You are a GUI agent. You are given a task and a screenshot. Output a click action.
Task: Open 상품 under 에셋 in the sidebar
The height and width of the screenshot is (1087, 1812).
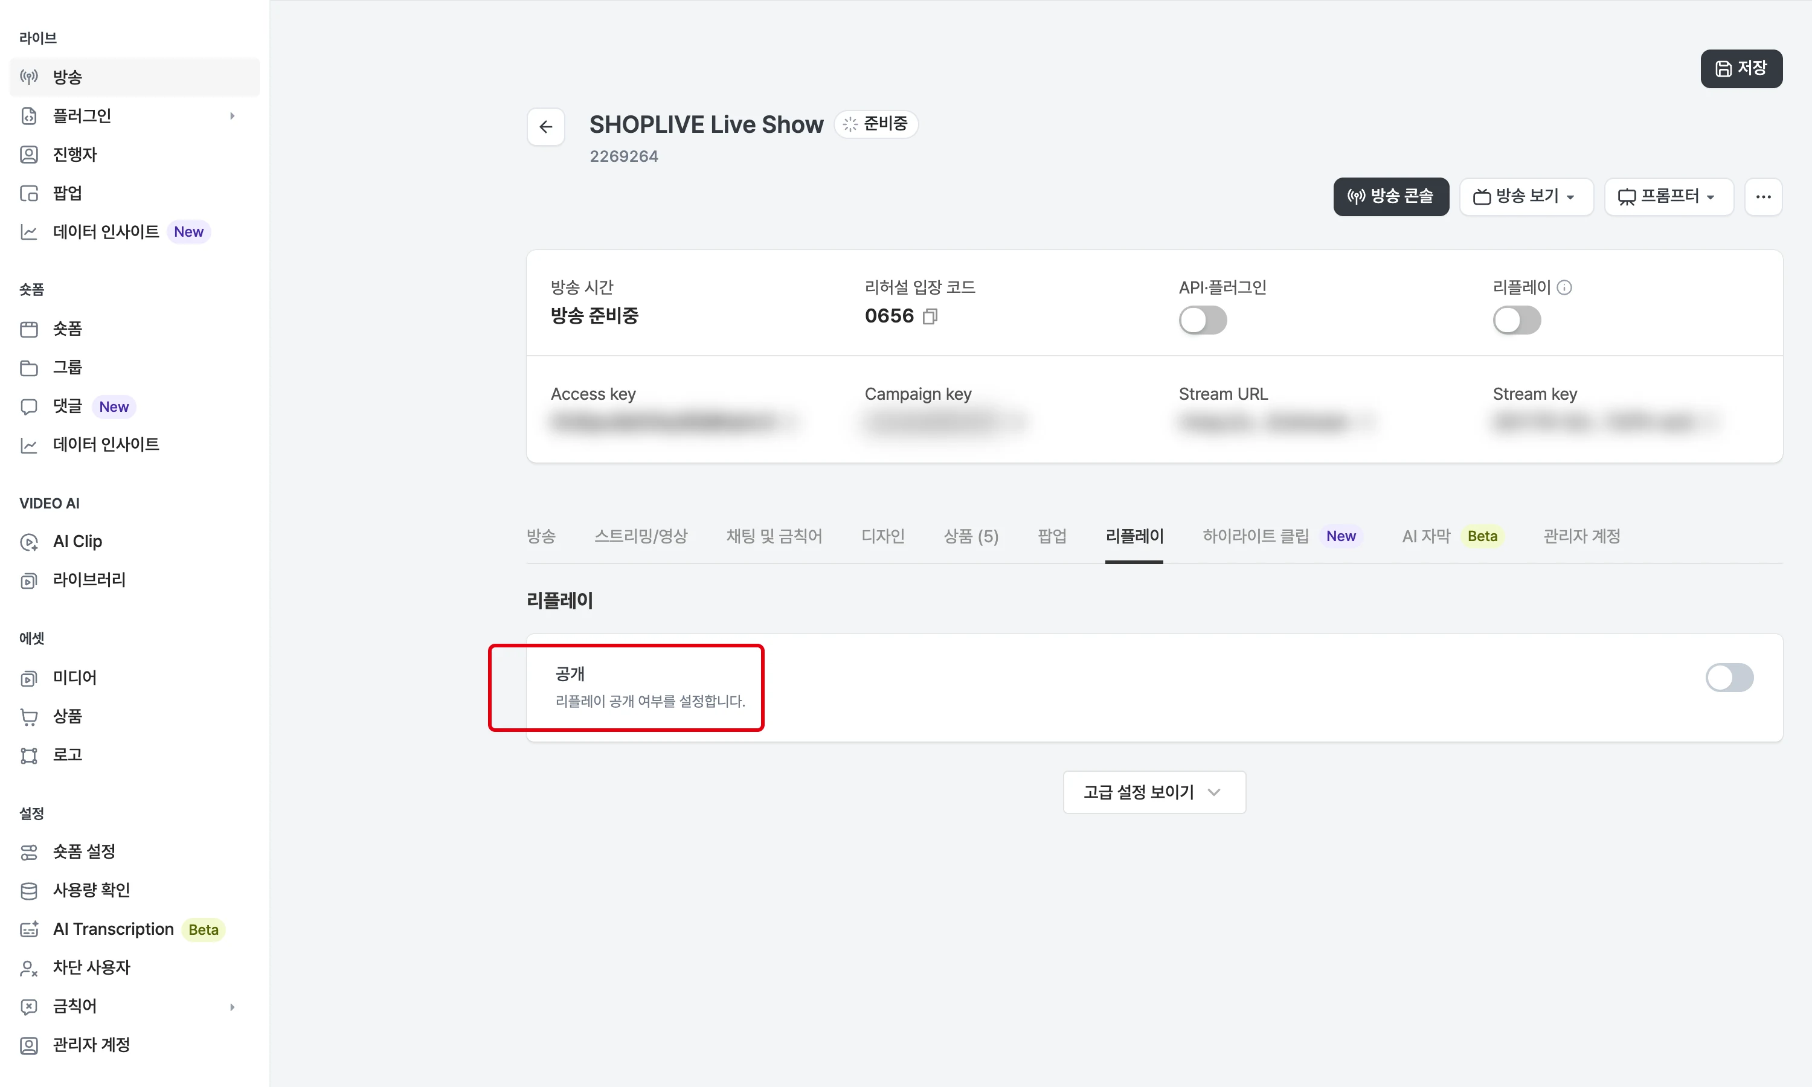135,716
